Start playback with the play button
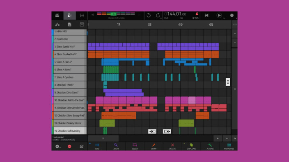This screenshot has height=162, width=289. (x=219, y=16)
